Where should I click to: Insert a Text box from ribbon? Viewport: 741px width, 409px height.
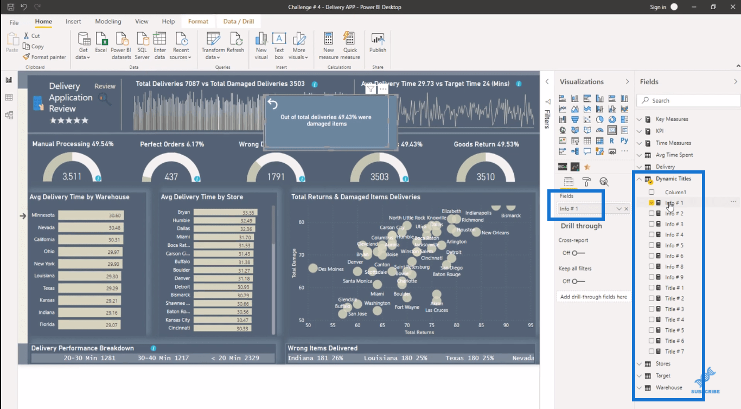pyautogui.click(x=279, y=46)
